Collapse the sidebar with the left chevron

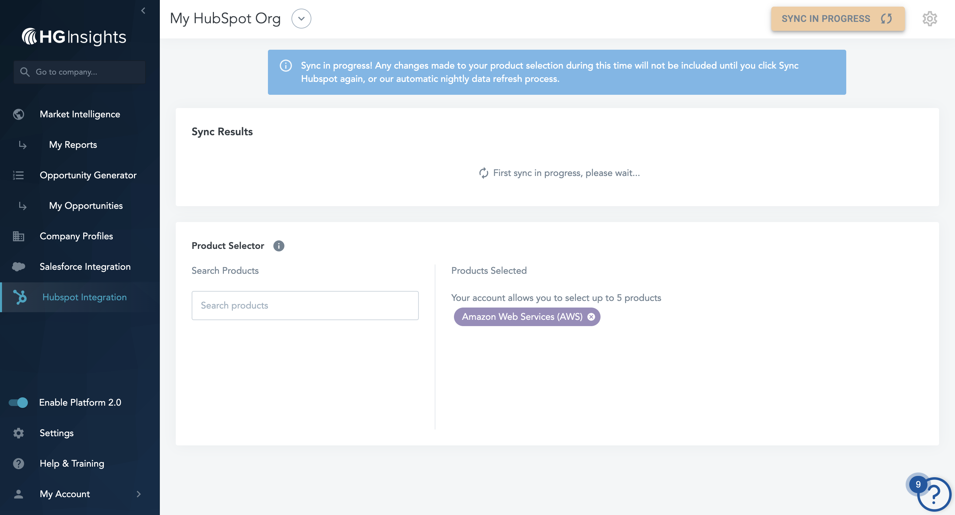pos(143,11)
